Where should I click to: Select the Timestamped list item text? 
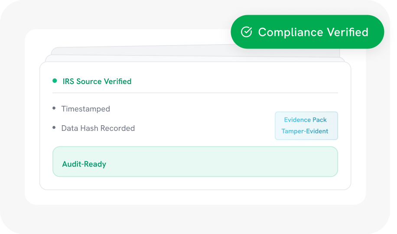[x=85, y=109]
